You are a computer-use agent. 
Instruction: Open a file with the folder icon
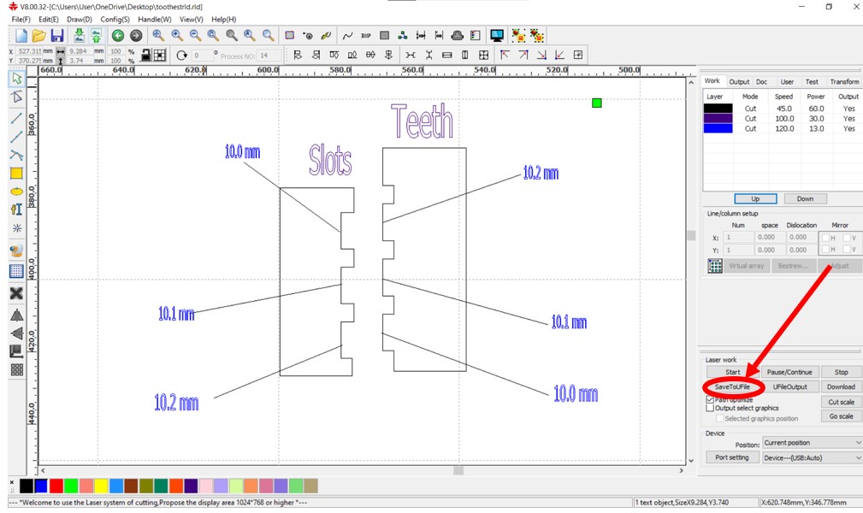pos(38,35)
